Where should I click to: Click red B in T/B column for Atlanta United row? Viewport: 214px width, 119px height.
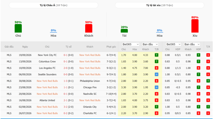(156, 100)
